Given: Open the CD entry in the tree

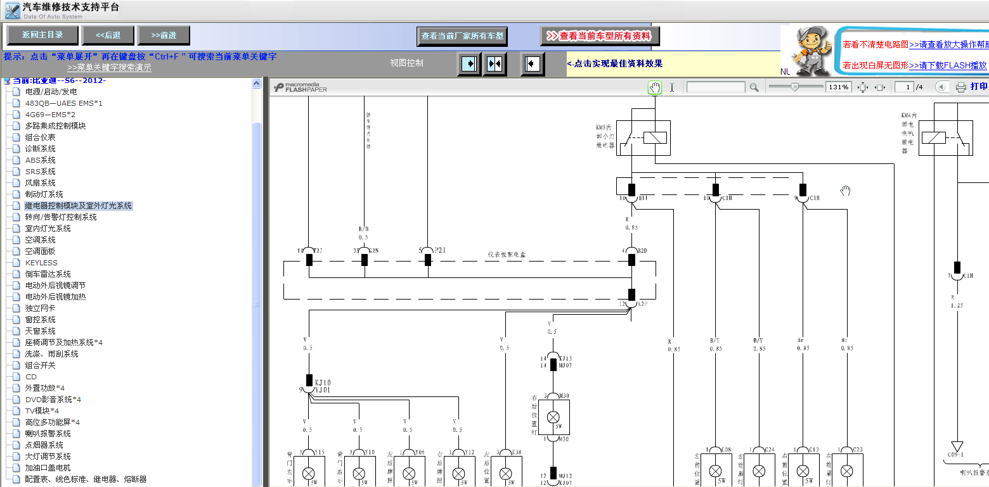Looking at the screenshot, I should [x=31, y=377].
